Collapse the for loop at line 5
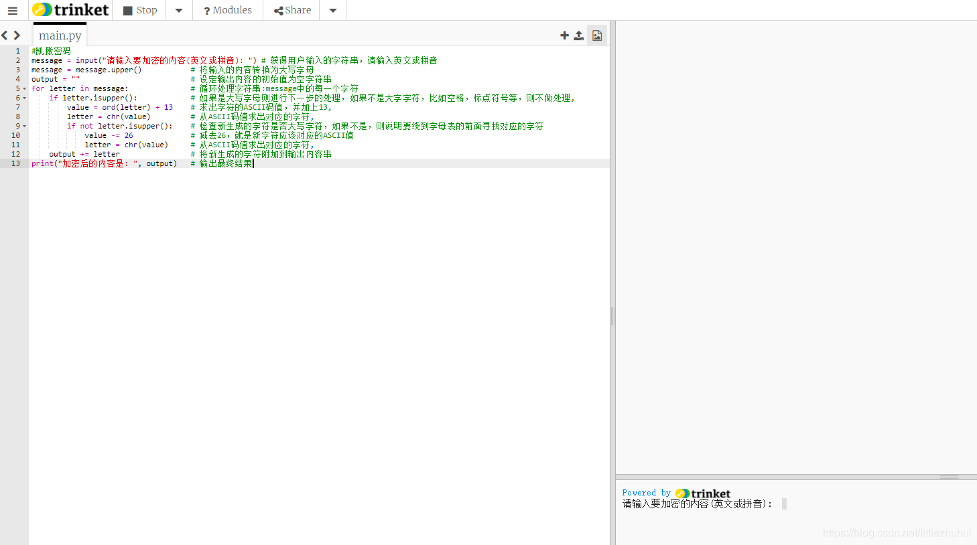Screen dimensions: 977x545 (25, 88)
